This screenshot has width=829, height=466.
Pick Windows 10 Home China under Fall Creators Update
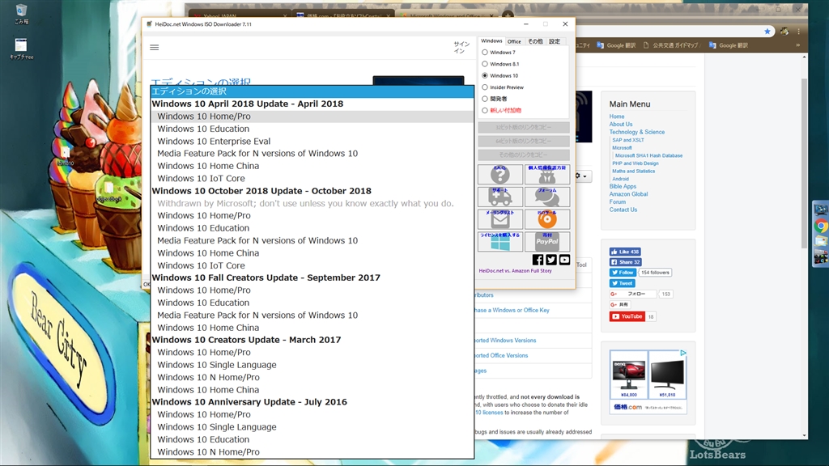click(312, 328)
